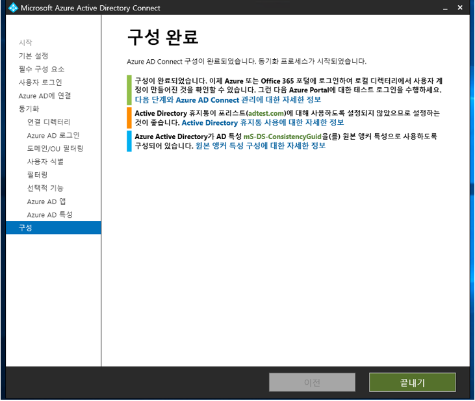Select the 사용자 로그인 step
Viewport: 475px width, 401px height.
(40, 82)
